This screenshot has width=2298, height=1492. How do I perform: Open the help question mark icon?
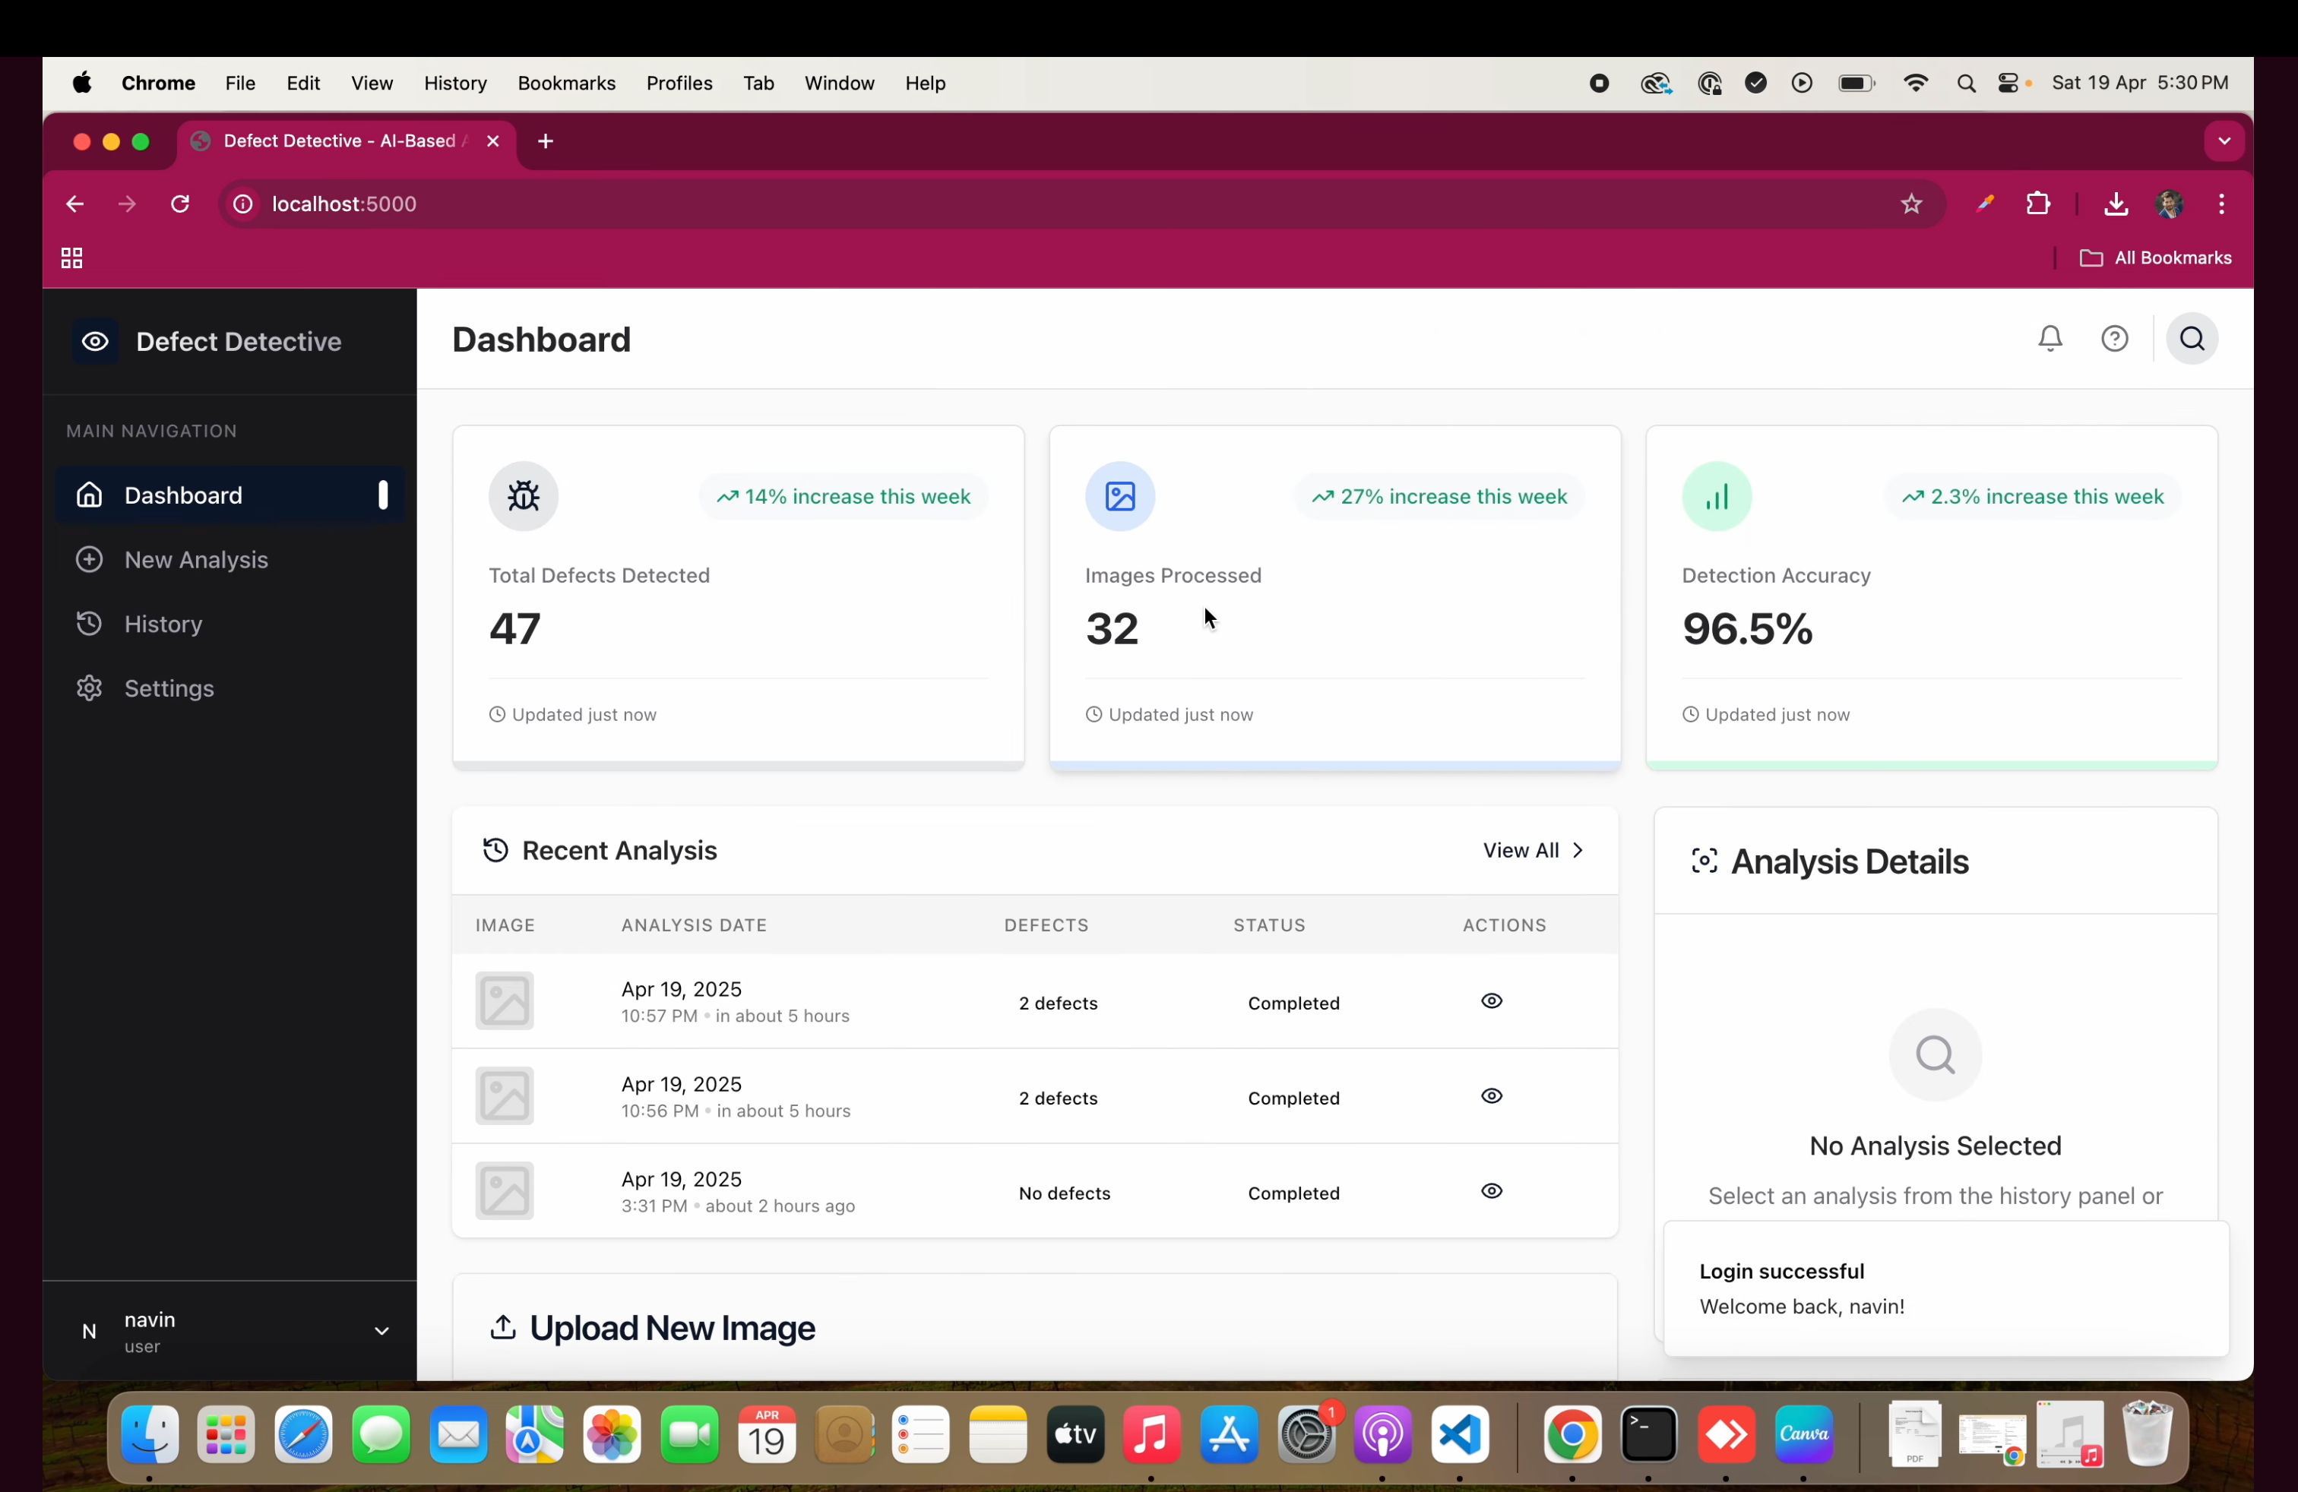tap(2115, 339)
